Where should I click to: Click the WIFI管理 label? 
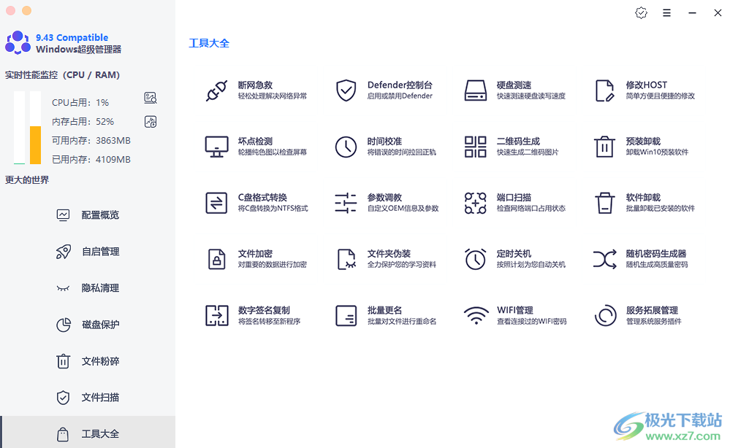tap(515, 310)
